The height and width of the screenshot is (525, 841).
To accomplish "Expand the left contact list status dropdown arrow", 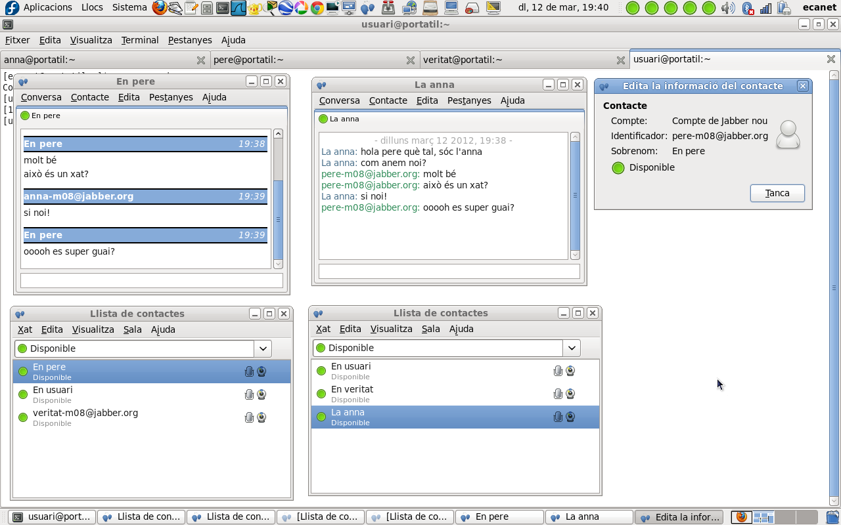I will click(263, 348).
